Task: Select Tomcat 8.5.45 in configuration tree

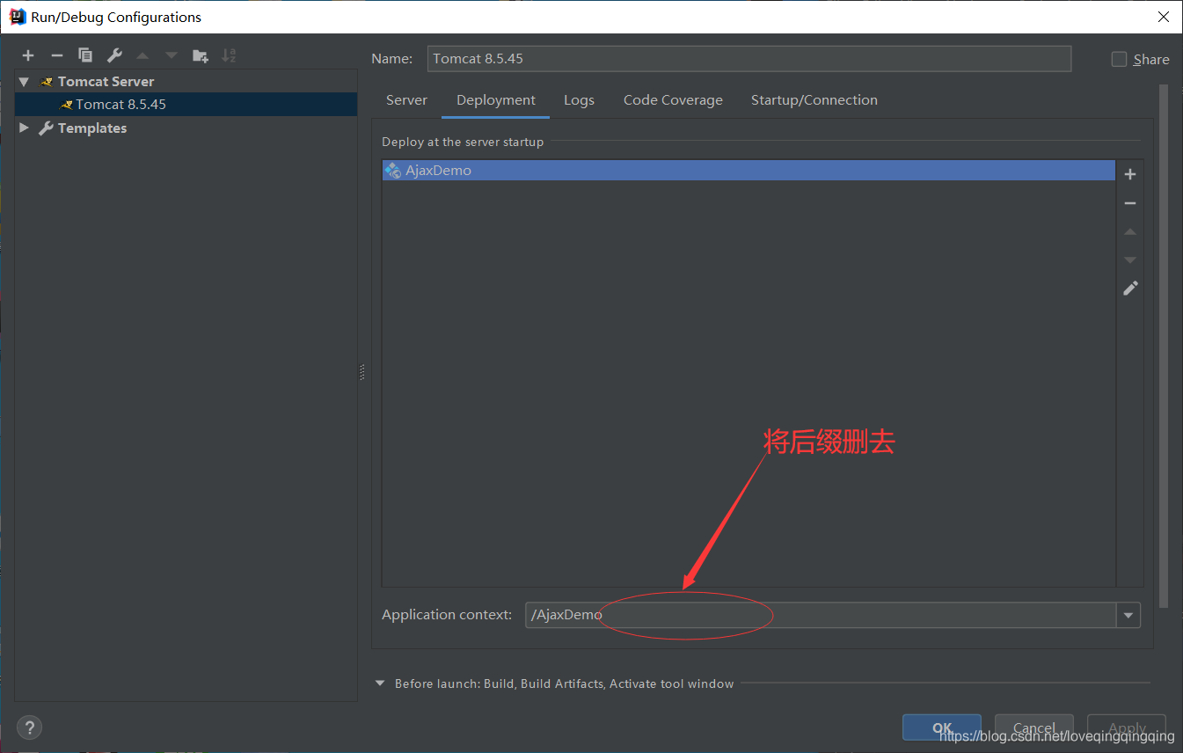Action: pyautogui.click(x=186, y=105)
